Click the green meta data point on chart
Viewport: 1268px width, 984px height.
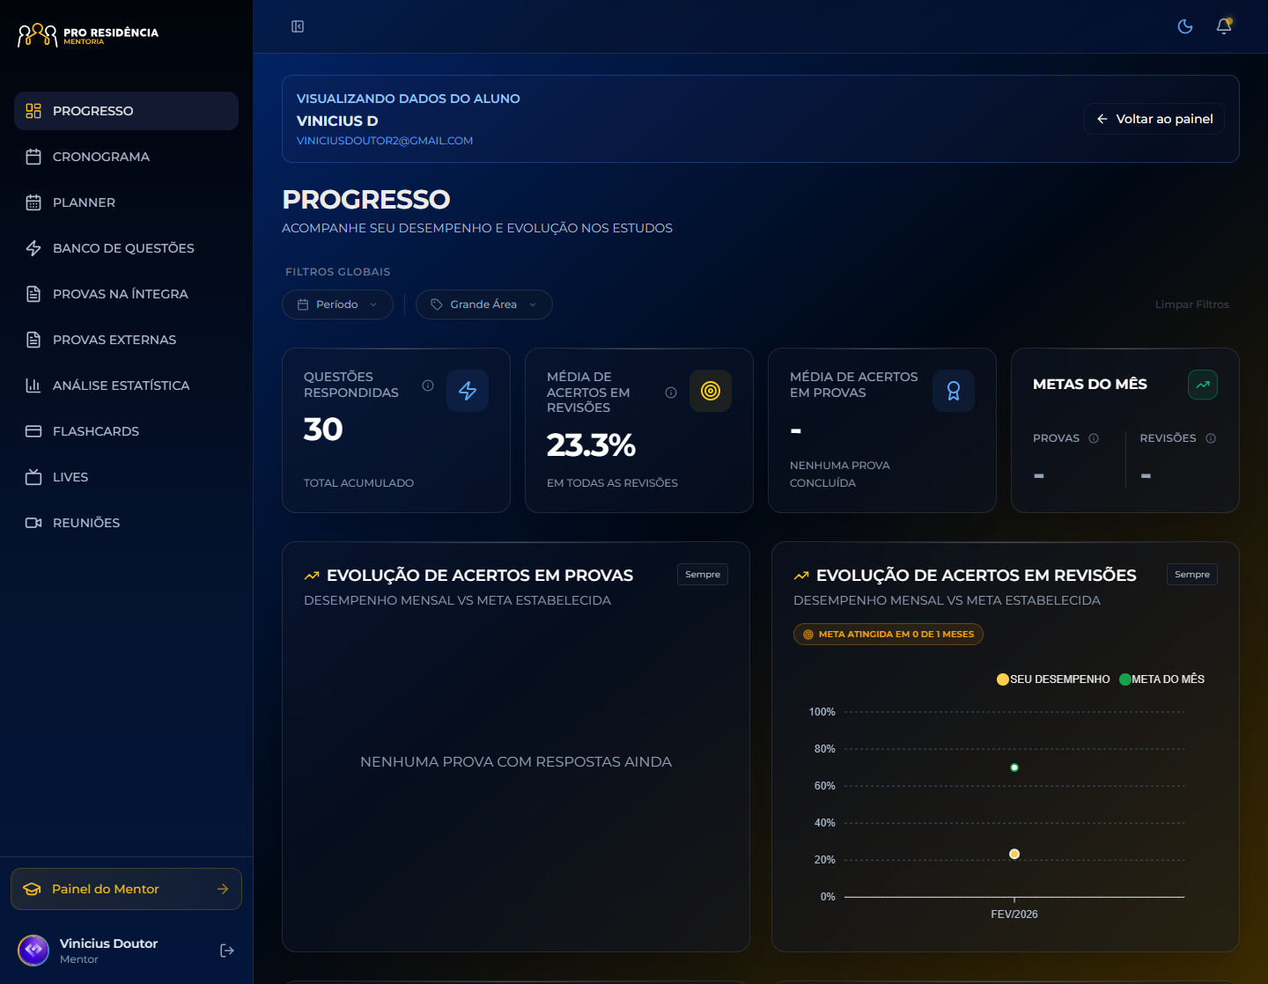[x=1014, y=767]
